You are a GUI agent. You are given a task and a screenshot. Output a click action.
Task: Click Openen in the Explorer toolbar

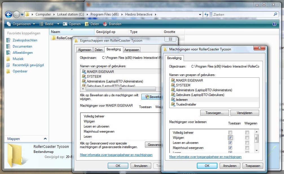point(72,24)
